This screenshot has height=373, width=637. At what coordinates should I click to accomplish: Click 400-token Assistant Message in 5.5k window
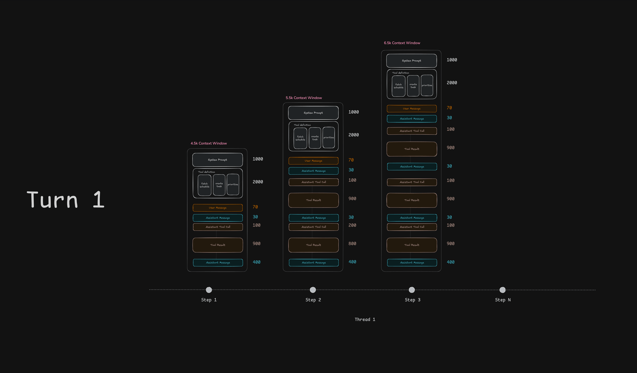(314, 263)
